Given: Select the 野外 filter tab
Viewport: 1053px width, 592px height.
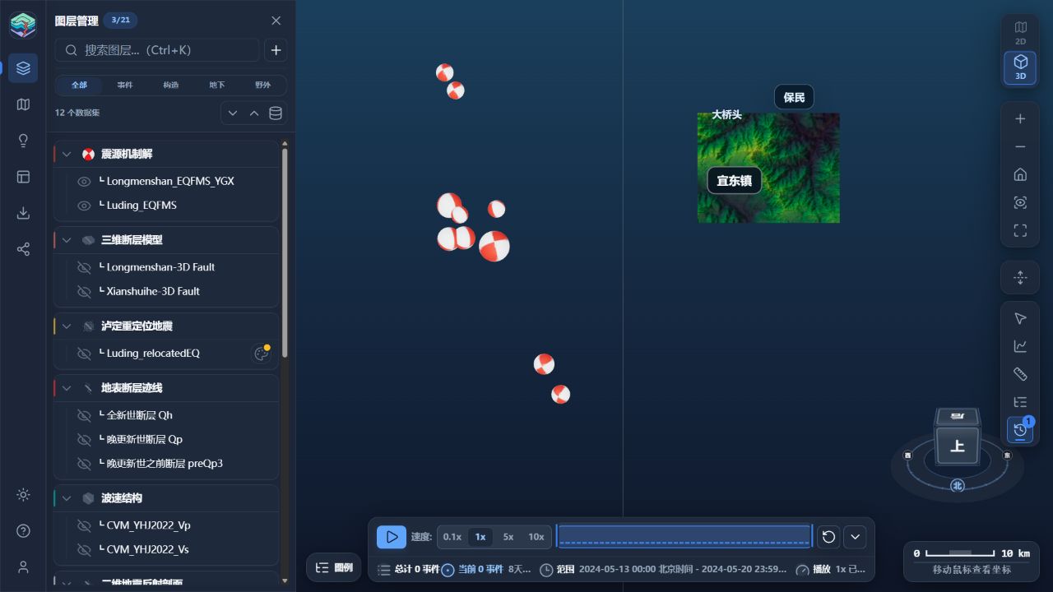Looking at the screenshot, I should coord(262,85).
